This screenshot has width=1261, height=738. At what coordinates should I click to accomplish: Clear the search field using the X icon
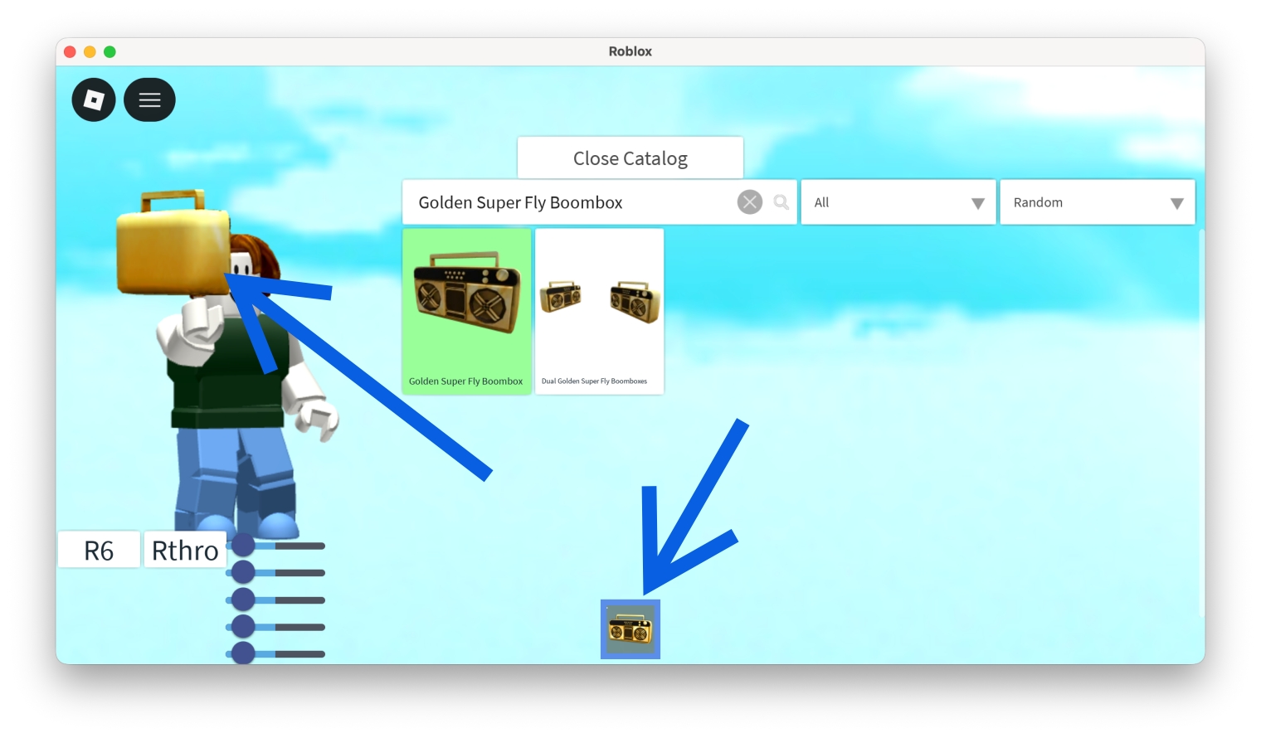pos(749,201)
